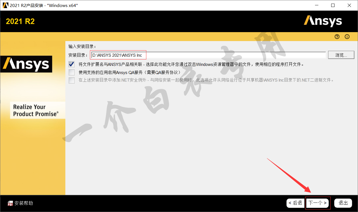Click the 2021 R2 version label

coord(20,22)
